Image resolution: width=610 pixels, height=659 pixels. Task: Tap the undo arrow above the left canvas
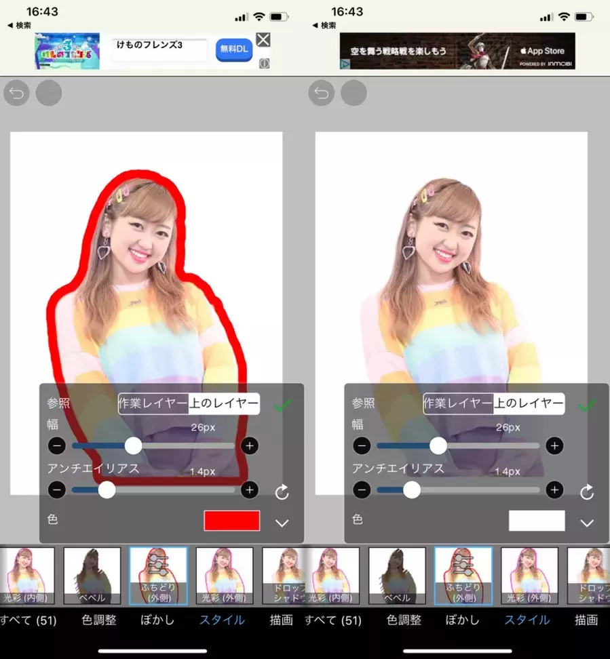tap(16, 93)
